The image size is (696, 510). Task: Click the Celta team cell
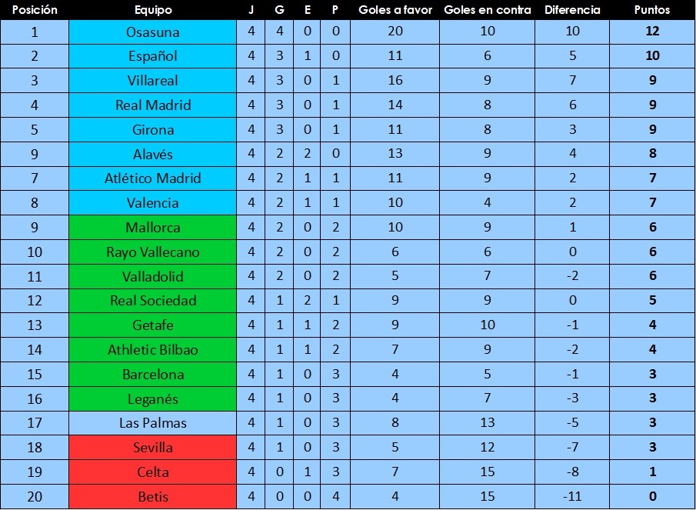153,472
